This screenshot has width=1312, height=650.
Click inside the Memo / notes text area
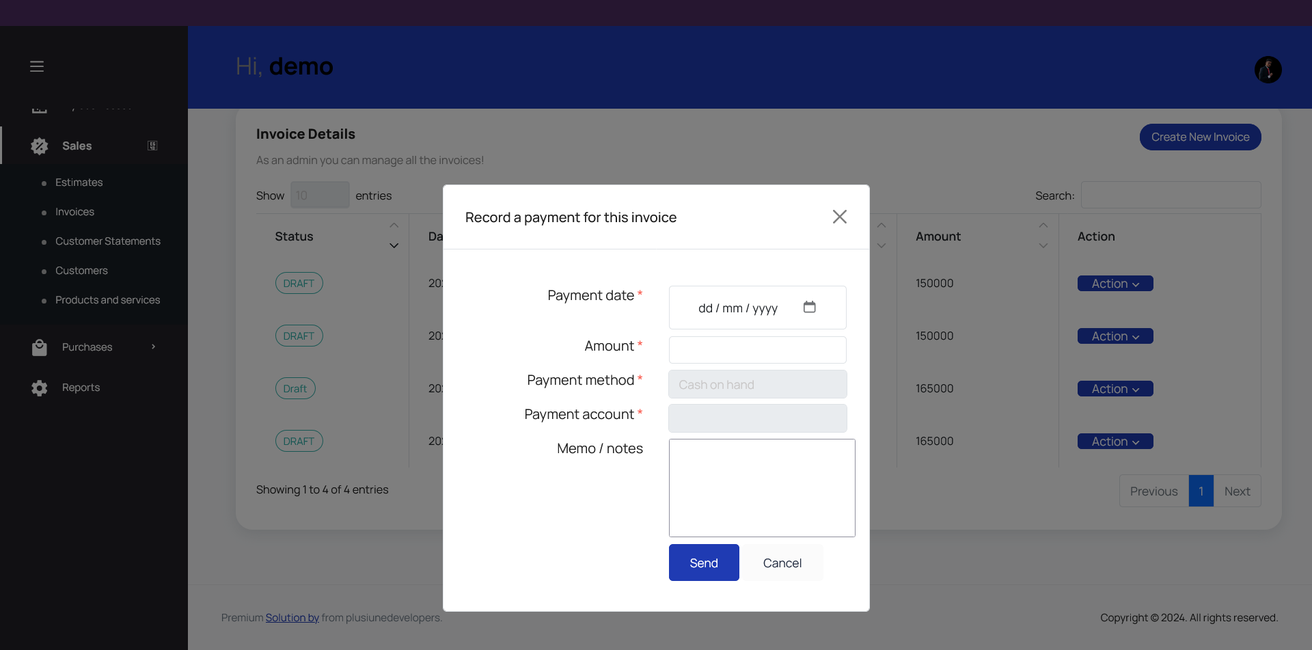coord(761,487)
